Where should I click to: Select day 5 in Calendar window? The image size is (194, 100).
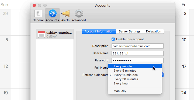click(7, 40)
